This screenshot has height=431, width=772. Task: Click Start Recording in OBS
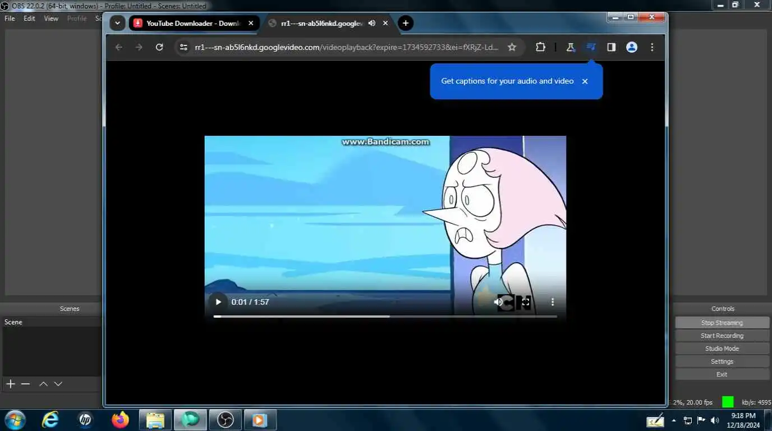coord(722,336)
